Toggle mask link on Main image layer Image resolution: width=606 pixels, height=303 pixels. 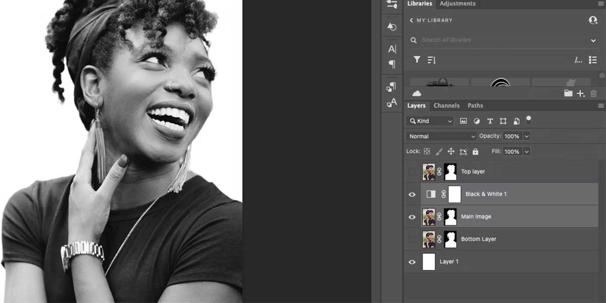(x=439, y=217)
